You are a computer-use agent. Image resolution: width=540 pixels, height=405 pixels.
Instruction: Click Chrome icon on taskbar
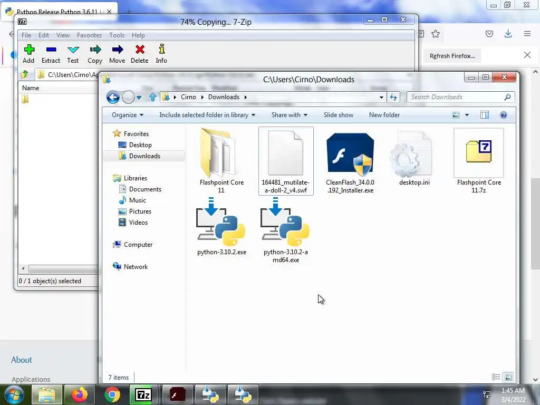(112, 394)
